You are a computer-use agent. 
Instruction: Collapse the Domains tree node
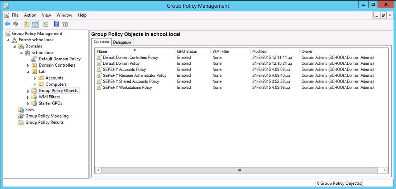click(15, 46)
